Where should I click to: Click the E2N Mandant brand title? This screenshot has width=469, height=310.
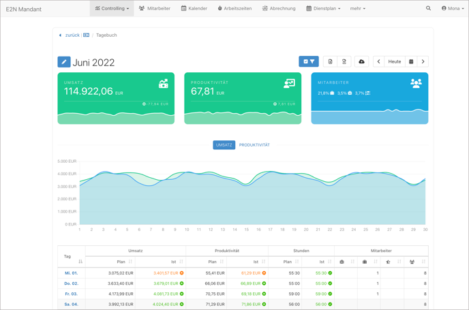coord(24,10)
